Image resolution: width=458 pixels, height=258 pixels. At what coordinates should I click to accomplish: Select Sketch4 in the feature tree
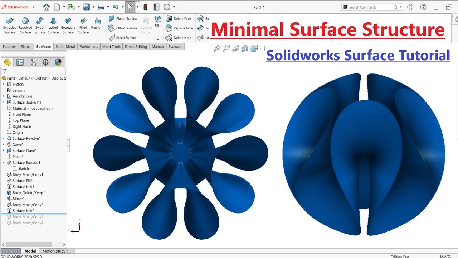pyautogui.click(x=24, y=169)
